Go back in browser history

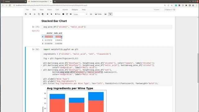click(3, 5)
